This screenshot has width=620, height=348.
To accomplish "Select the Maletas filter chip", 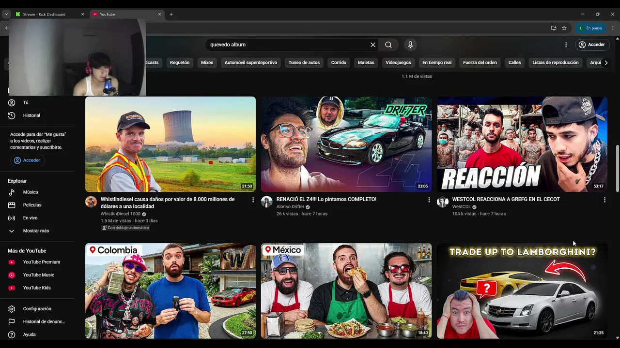I will point(366,62).
